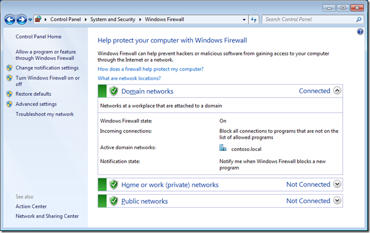Select Control Panel in the breadcrumb path

point(66,19)
